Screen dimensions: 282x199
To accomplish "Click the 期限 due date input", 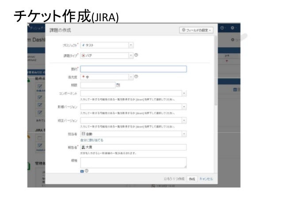I will [98, 85].
